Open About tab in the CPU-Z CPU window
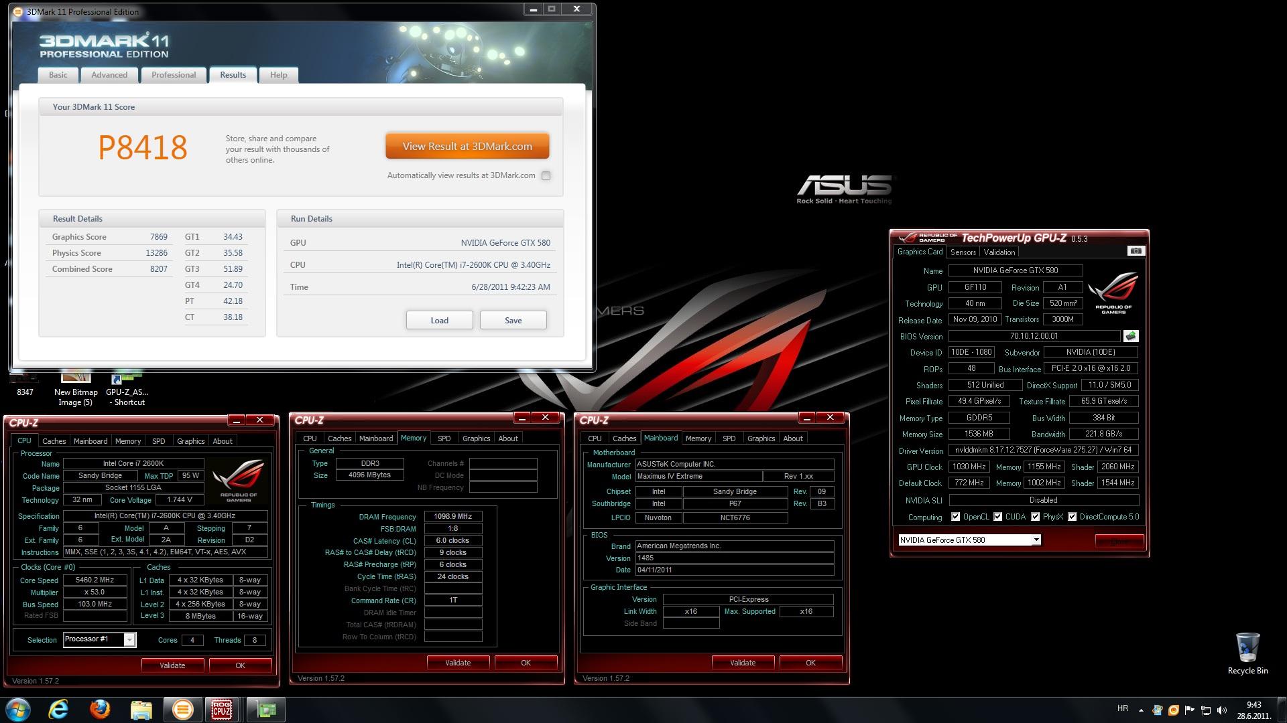This screenshot has width=1287, height=723. pyautogui.click(x=223, y=441)
